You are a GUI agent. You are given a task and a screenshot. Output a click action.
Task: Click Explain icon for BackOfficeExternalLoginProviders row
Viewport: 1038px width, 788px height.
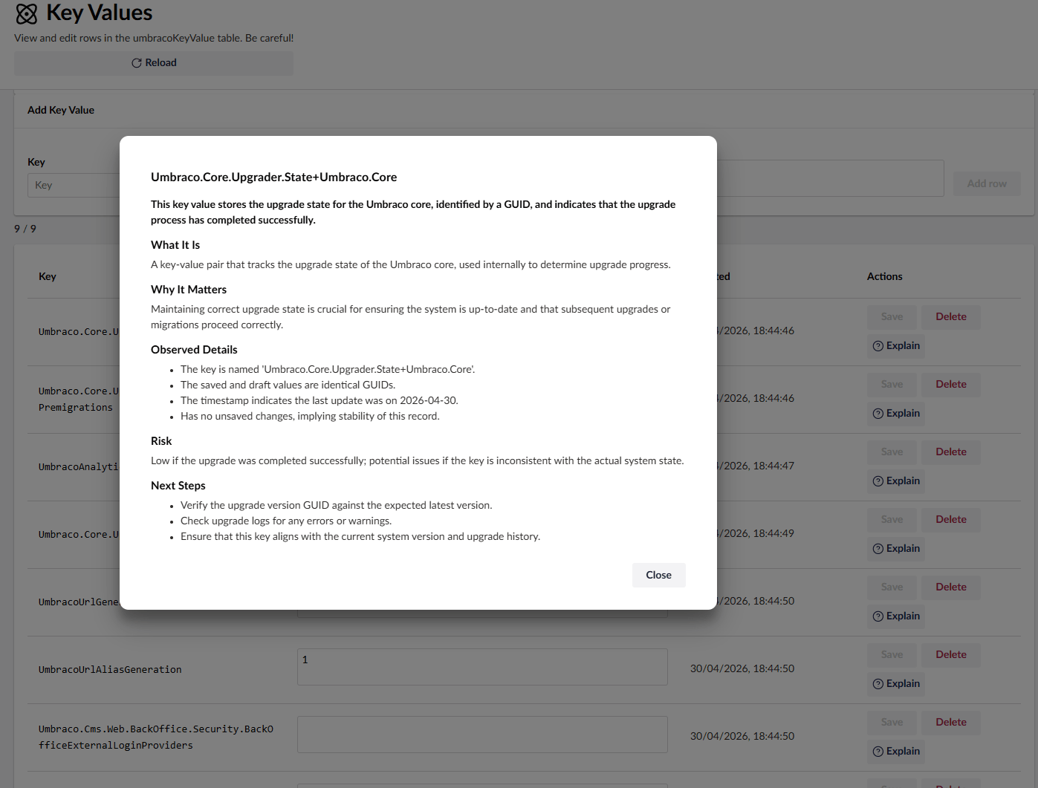click(x=878, y=752)
